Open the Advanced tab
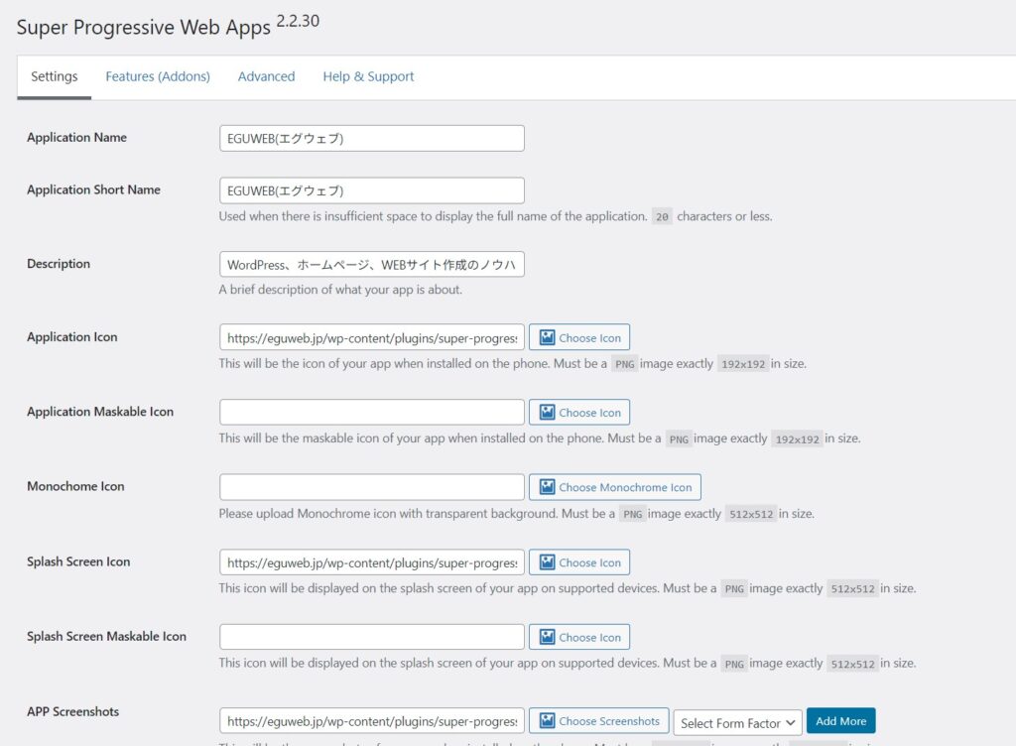 [x=266, y=76]
